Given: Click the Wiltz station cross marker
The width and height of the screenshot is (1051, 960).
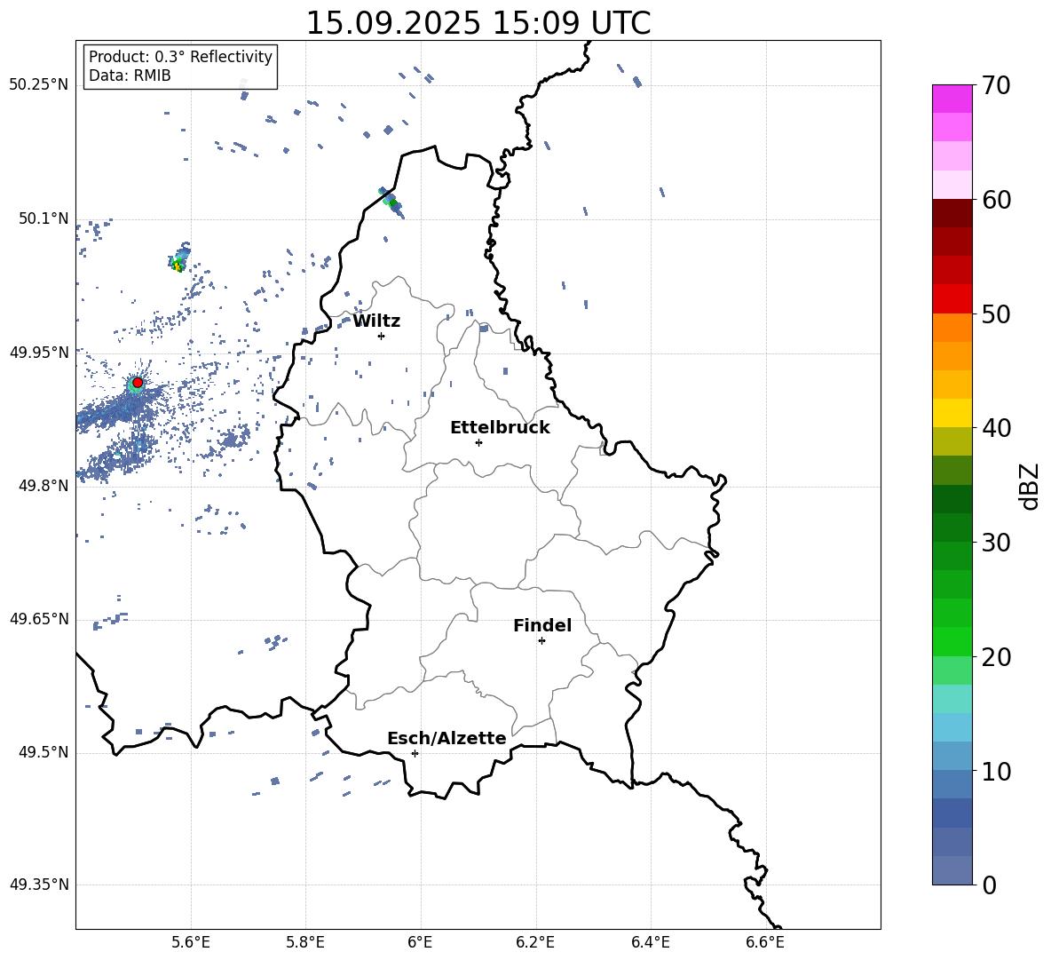Looking at the screenshot, I should 381,336.
